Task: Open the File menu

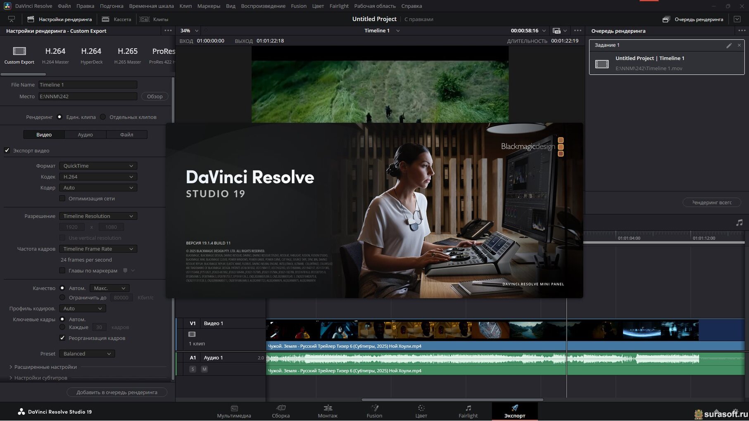Action: click(x=64, y=6)
